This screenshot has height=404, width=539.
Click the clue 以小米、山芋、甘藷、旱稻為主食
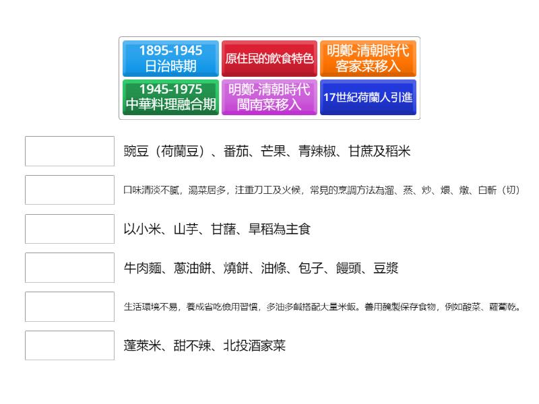point(217,229)
